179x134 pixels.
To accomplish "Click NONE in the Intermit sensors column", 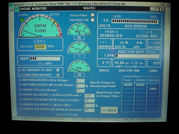I will coord(140,85).
